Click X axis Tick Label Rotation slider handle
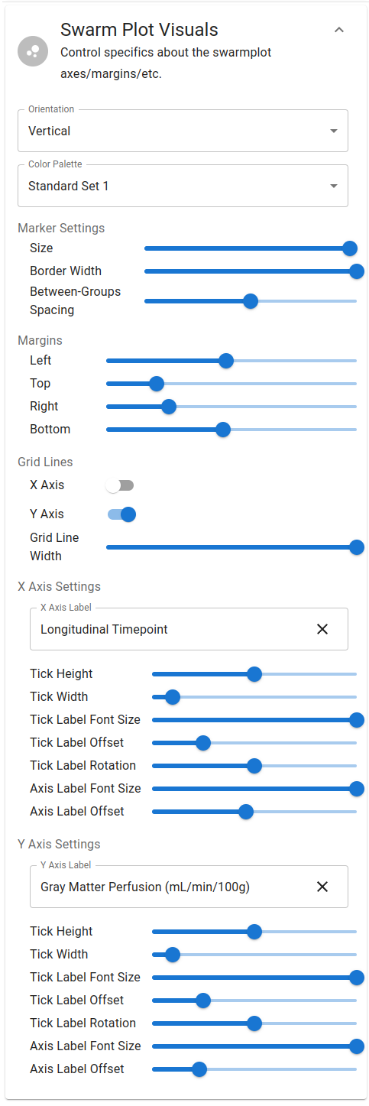This screenshot has height=1106, width=369. point(254,765)
